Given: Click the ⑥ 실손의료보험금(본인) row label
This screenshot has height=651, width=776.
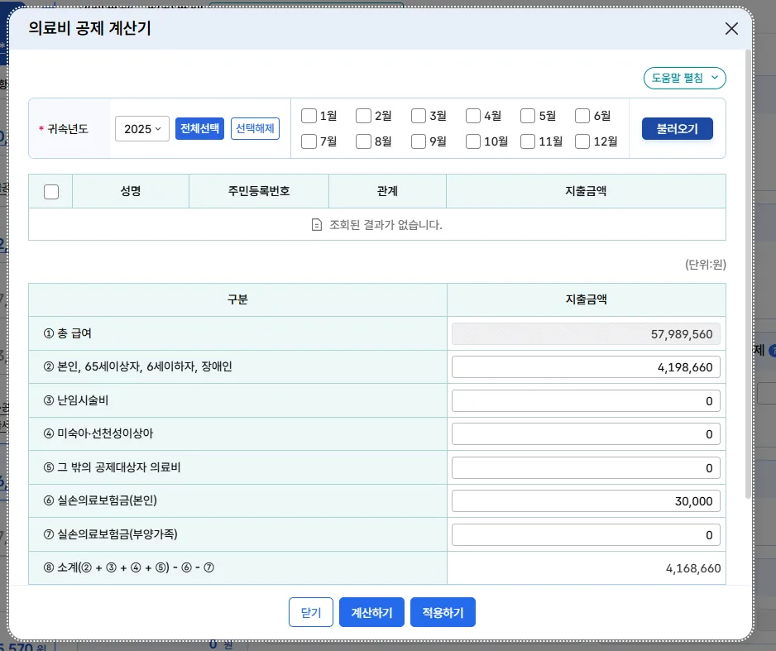Looking at the screenshot, I should (x=100, y=500).
